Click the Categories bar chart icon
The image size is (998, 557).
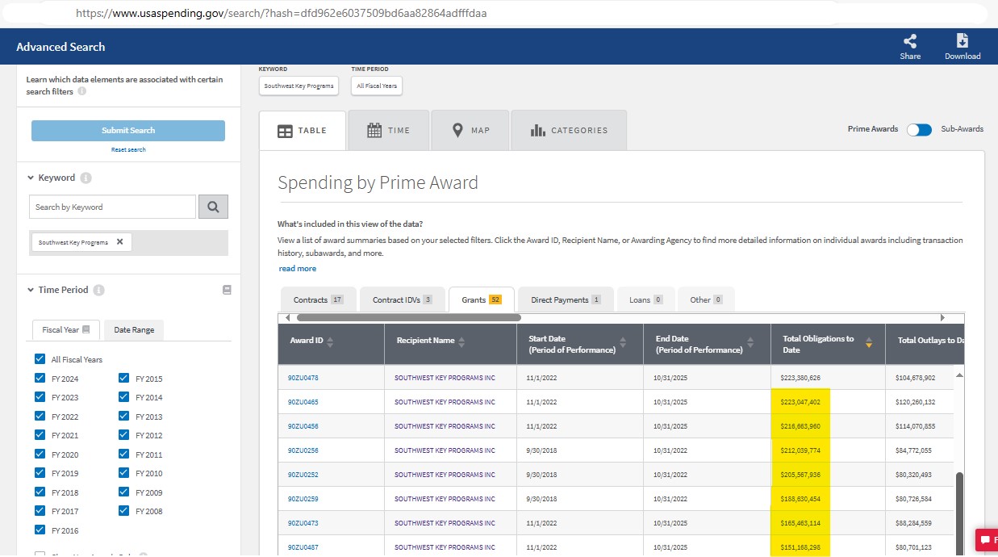click(538, 130)
